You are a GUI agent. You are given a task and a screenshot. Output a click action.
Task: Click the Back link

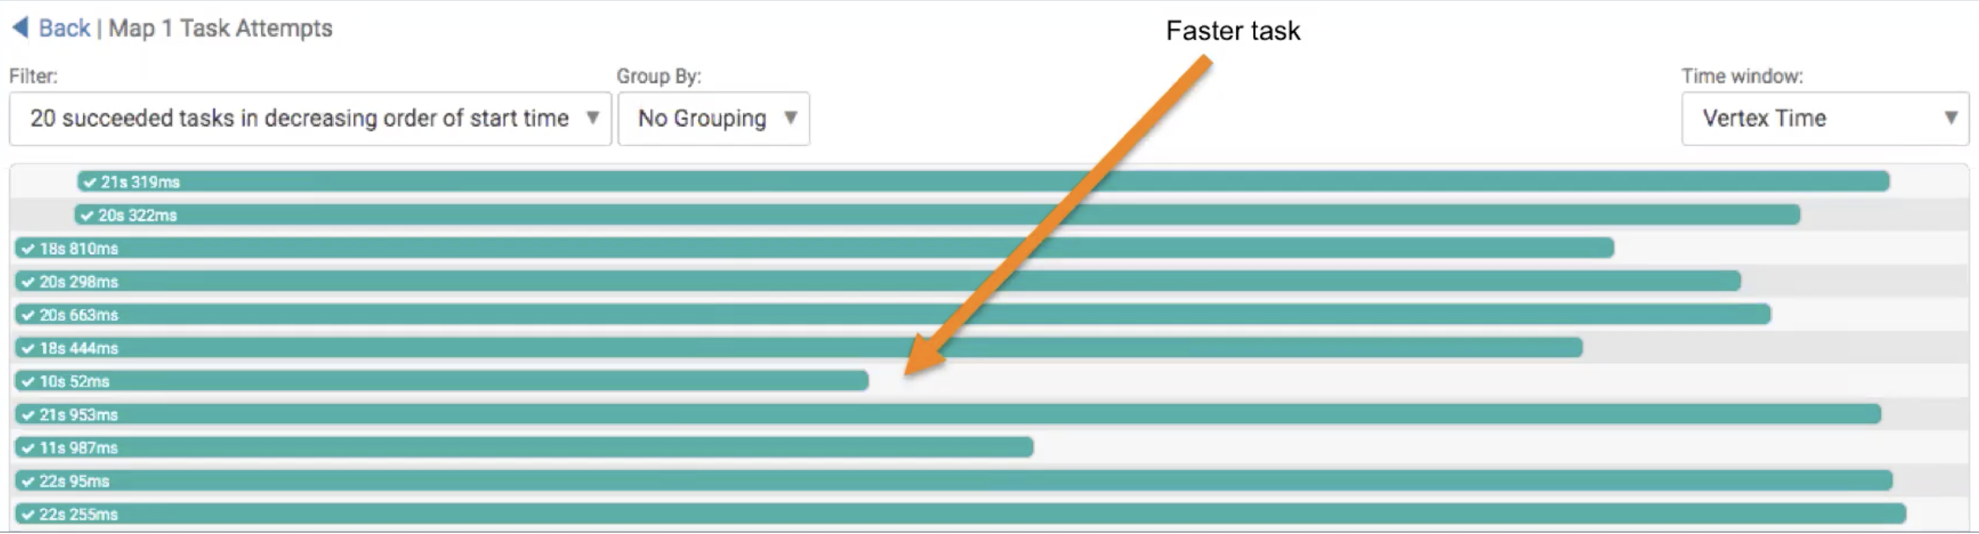[x=64, y=28]
